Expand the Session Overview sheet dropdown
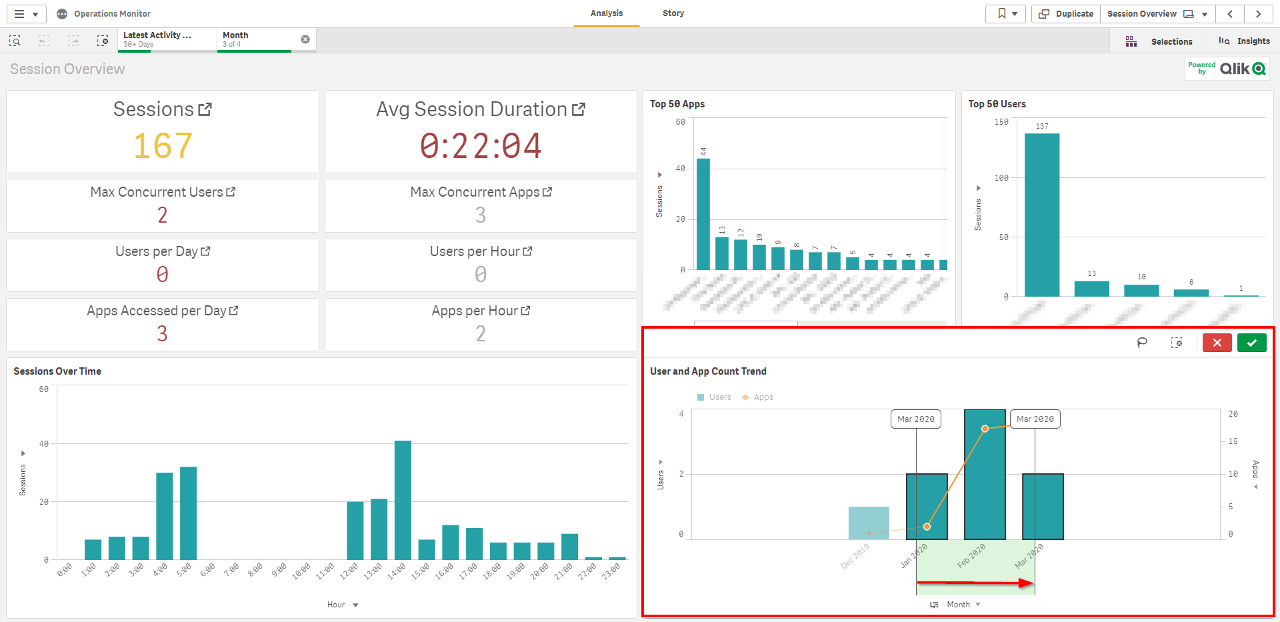 click(x=1204, y=14)
